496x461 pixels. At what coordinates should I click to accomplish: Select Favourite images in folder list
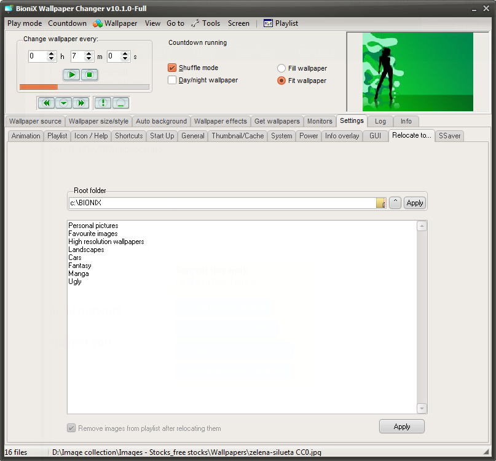coord(93,234)
